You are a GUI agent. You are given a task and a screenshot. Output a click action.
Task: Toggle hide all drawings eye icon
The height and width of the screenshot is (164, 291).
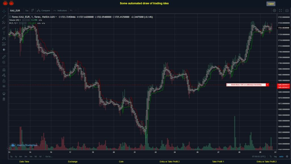click(x=4, y=86)
